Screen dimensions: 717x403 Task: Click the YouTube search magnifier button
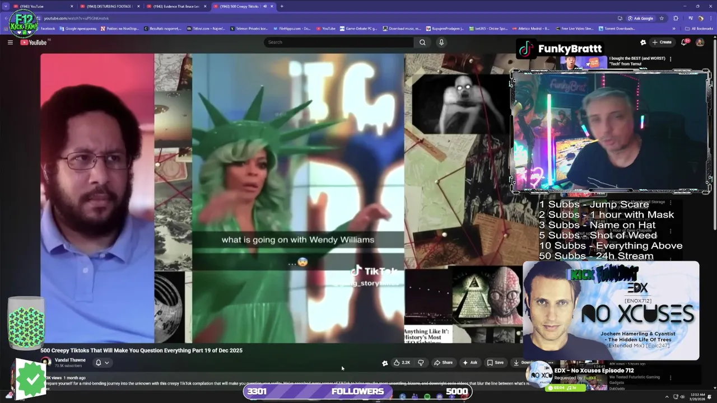click(x=422, y=42)
